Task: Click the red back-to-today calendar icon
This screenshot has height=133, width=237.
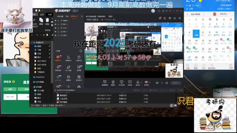Action: point(214,14)
